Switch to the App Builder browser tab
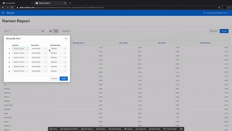Screen dimensions: 232x131 18,3
